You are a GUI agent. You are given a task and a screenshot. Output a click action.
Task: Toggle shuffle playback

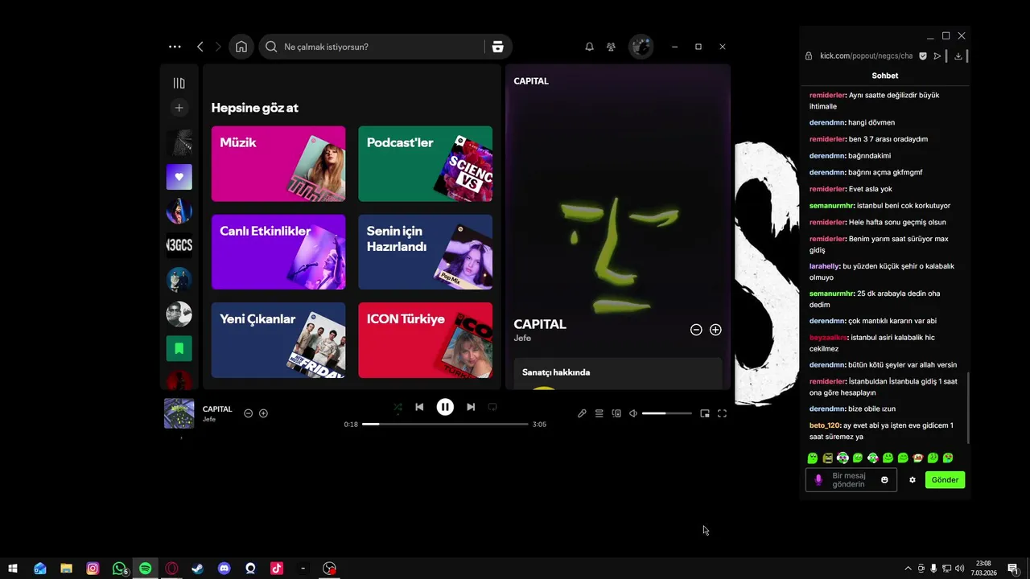coord(398,407)
